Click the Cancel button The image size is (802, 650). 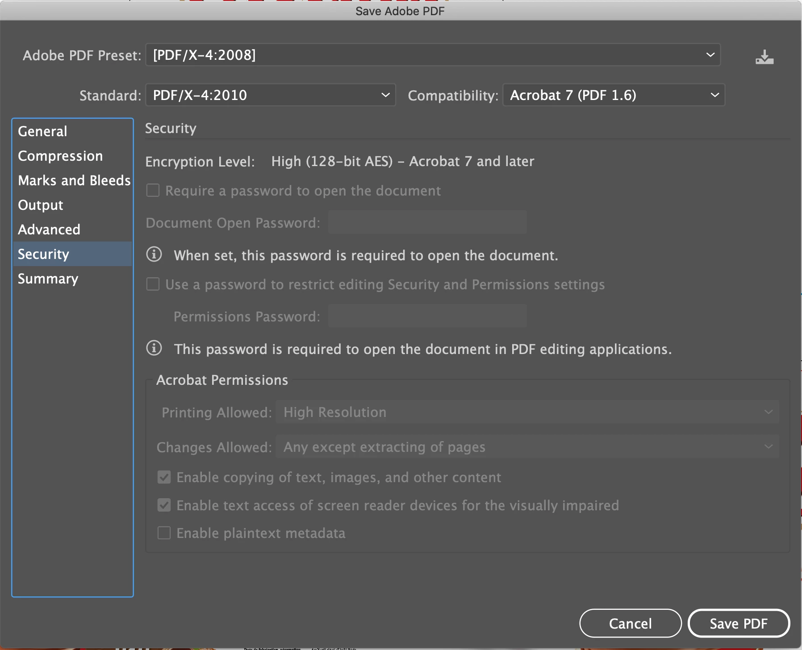pos(631,623)
